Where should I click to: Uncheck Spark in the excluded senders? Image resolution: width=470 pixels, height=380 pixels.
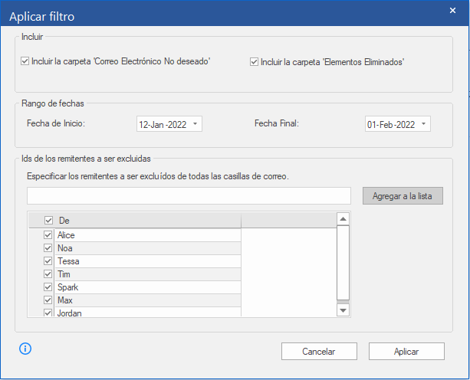pos(48,287)
